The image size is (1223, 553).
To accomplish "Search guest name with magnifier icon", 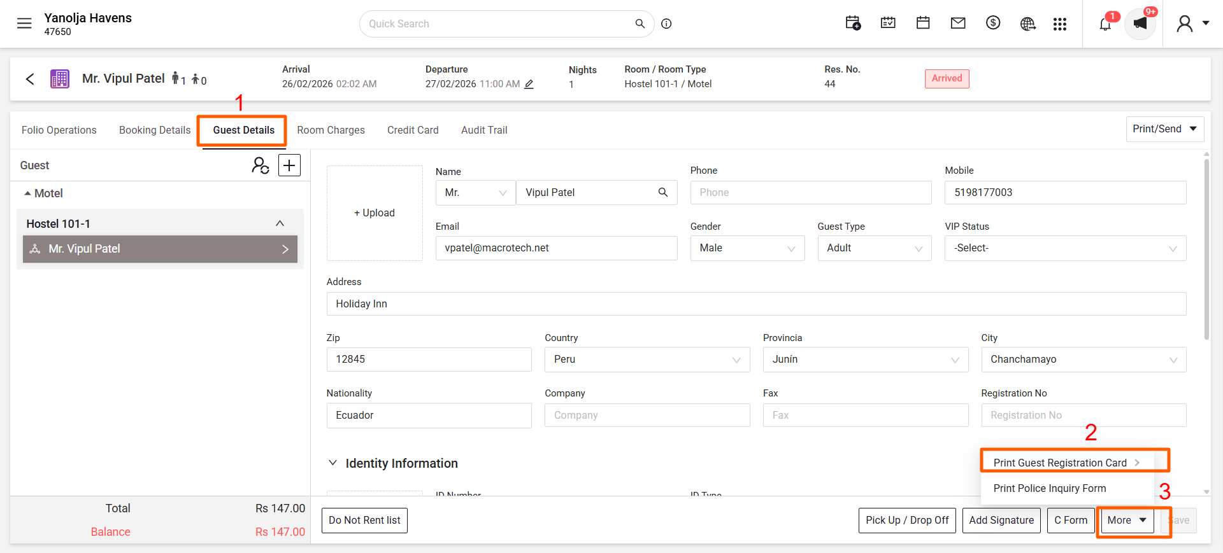I will click(663, 192).
